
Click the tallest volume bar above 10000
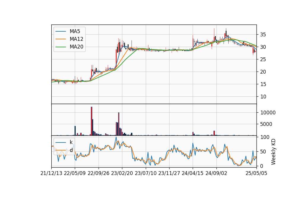pos(92,121)
